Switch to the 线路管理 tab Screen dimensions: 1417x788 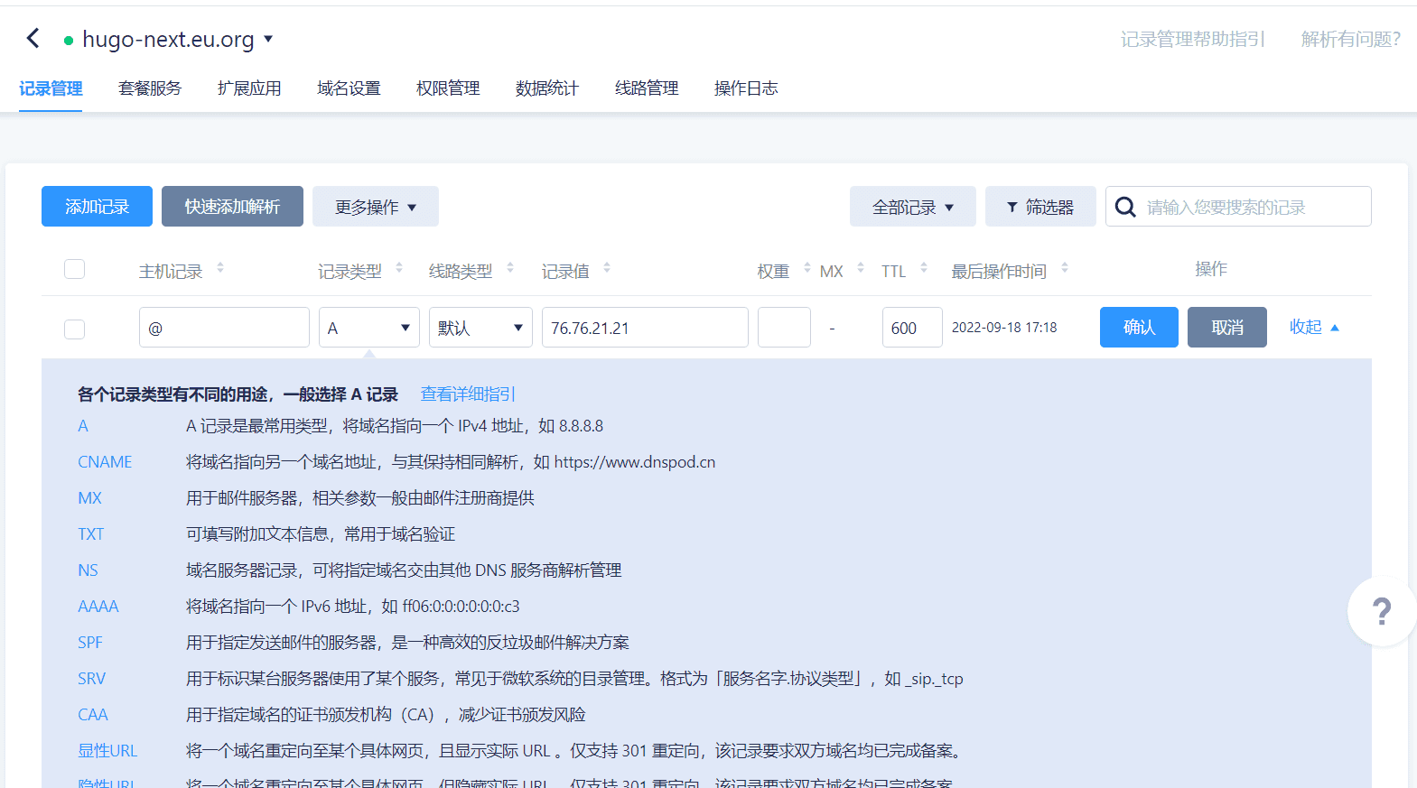[x=647, y=88]
